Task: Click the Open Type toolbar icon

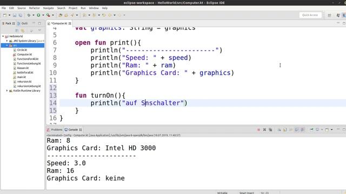Action: click(60, 15)
